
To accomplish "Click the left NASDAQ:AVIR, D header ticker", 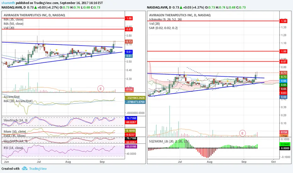I will [x=14, y=8].
